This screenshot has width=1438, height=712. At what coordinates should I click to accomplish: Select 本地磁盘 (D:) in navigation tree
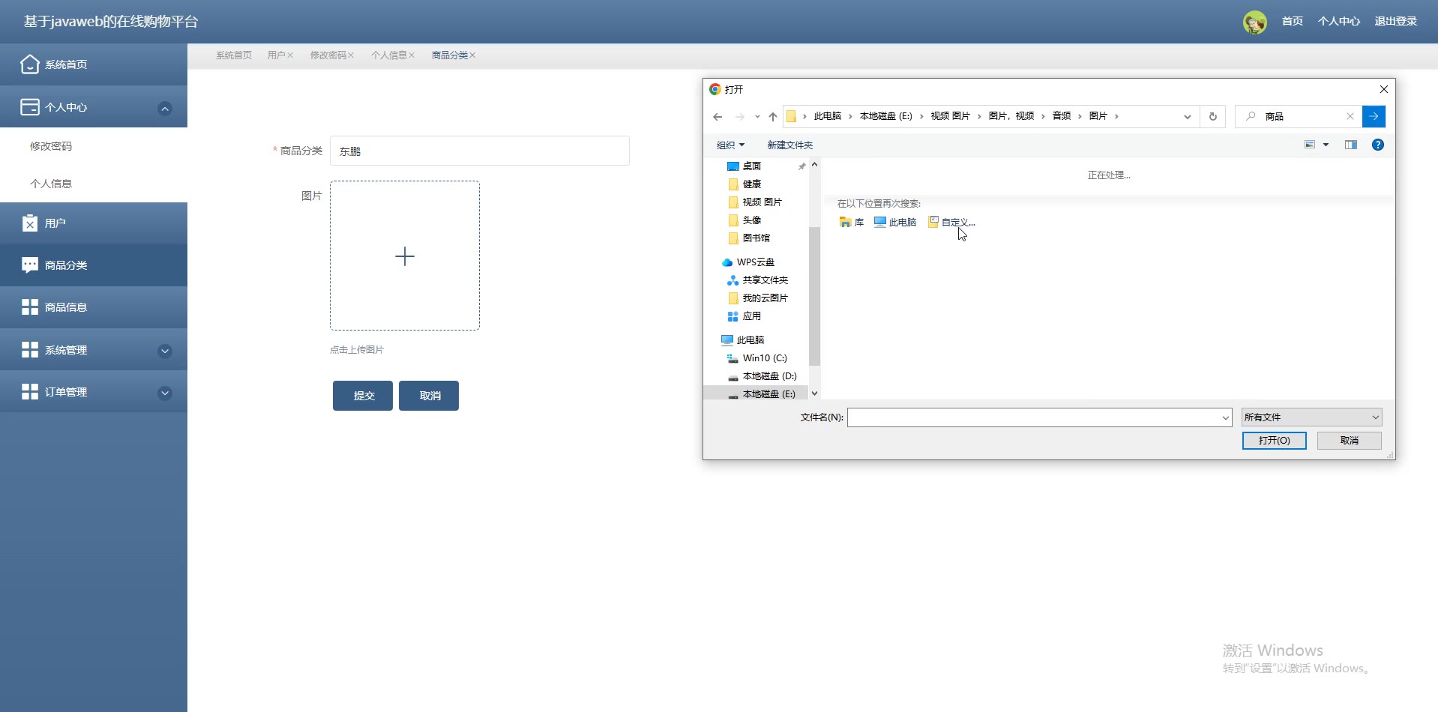[769, 376]
